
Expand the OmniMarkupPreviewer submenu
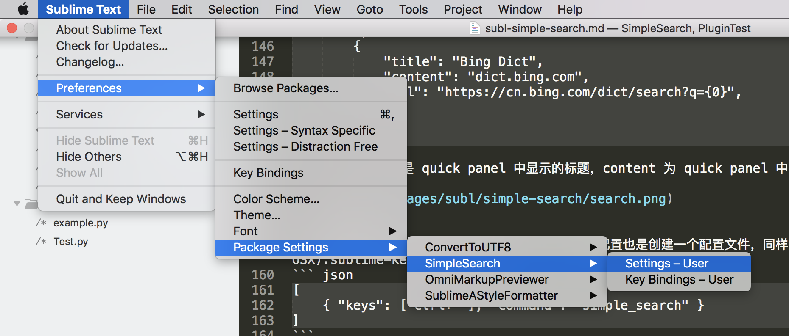click(x=507, y=279)
